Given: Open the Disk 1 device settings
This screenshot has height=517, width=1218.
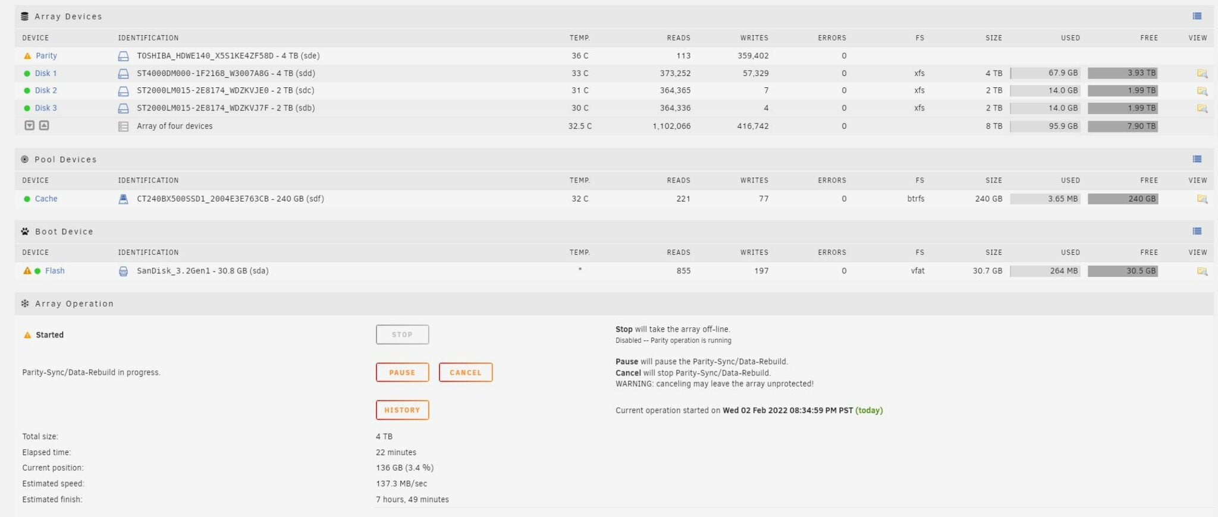Looking at the screenshot, I should (46, 74).
